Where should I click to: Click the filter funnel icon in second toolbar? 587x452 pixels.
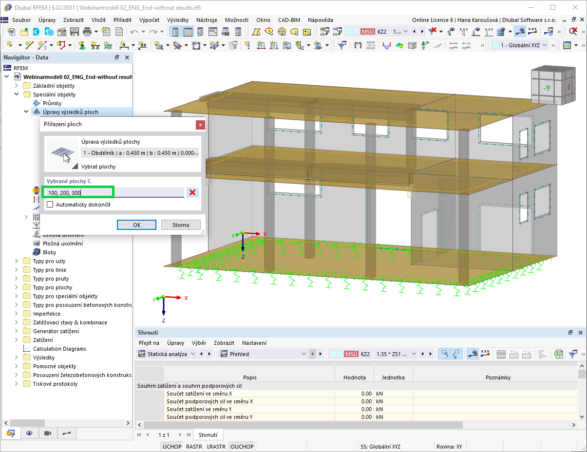pos(342,45)
